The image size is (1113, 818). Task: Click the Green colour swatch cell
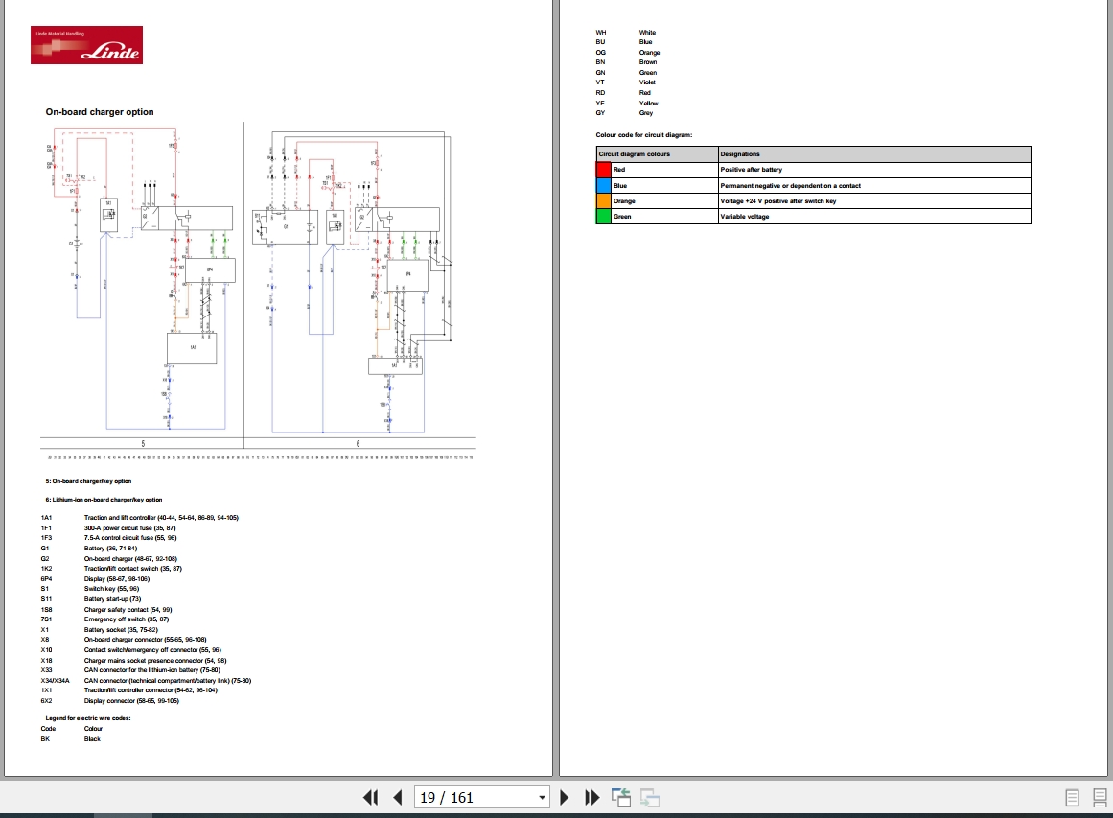pyautogui.click(x=603, y=217)
